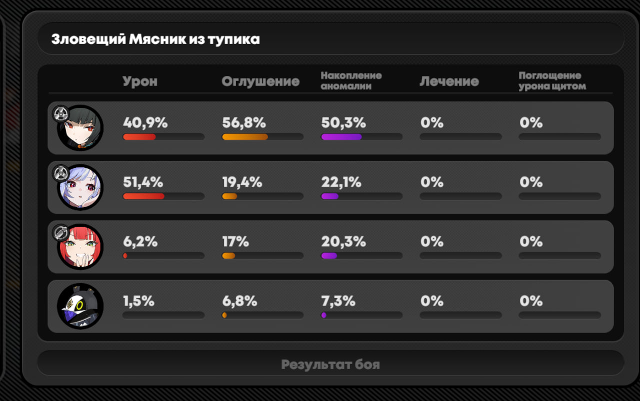640x401 pixels.
Task: Select the Лечение column header
Action: tap(449, 81)
